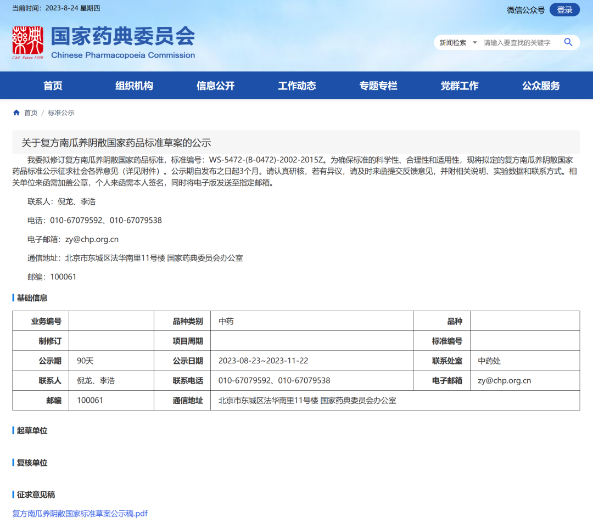Click the table cell 100061
The image size is (593, 523).
(111, 400)
